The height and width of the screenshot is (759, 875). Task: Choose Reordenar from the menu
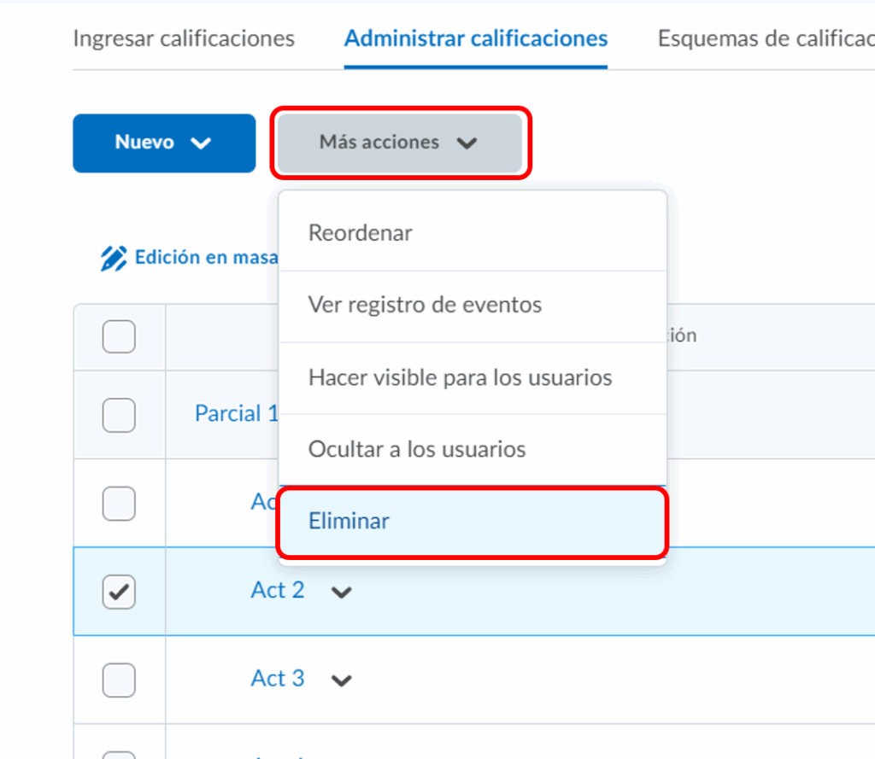(361, 233)
